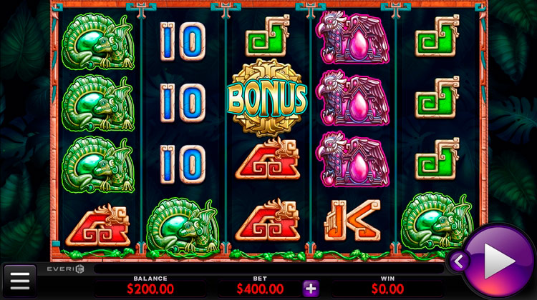Select the middle blue 10 symbol

coord(183,103)
